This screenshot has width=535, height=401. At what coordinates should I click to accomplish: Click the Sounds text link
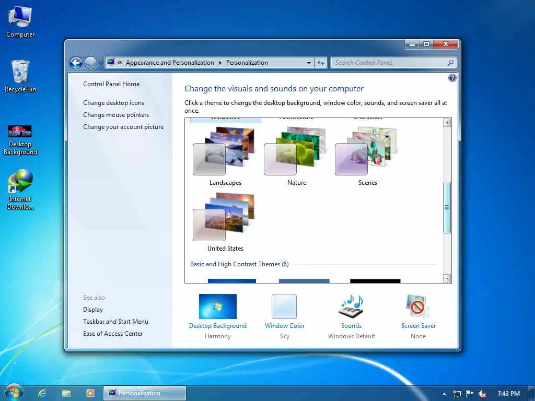(x=352, y=326)
